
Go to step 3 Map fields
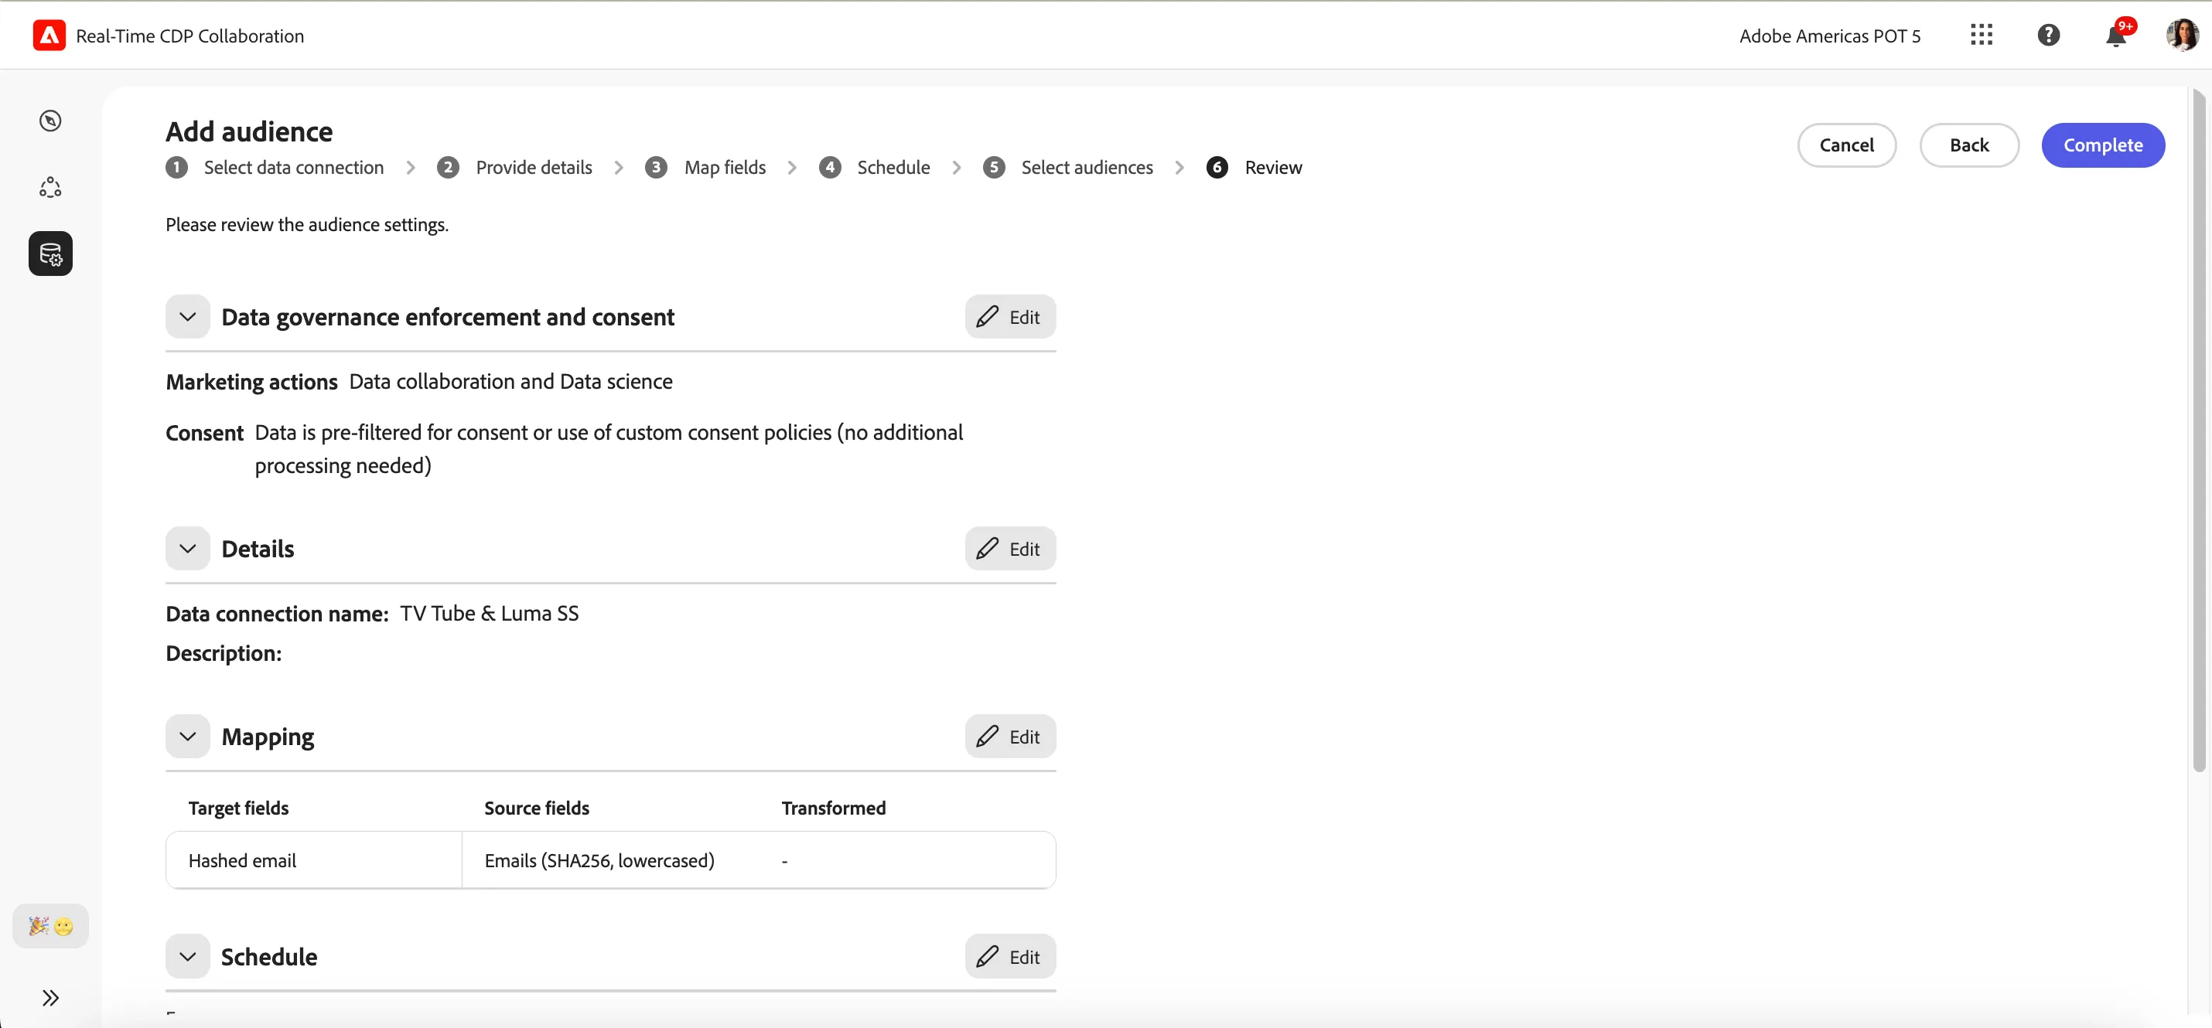coord(705,167)
